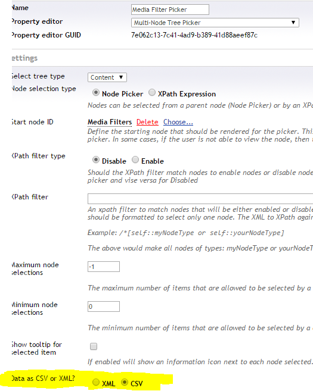Open the Select tree type dropdown

click(107, 77)
